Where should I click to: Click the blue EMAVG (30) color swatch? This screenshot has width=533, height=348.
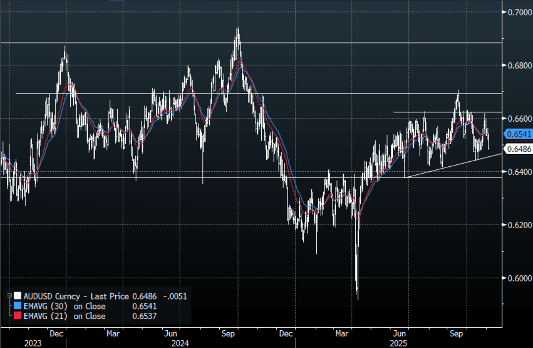coord(18,306)
